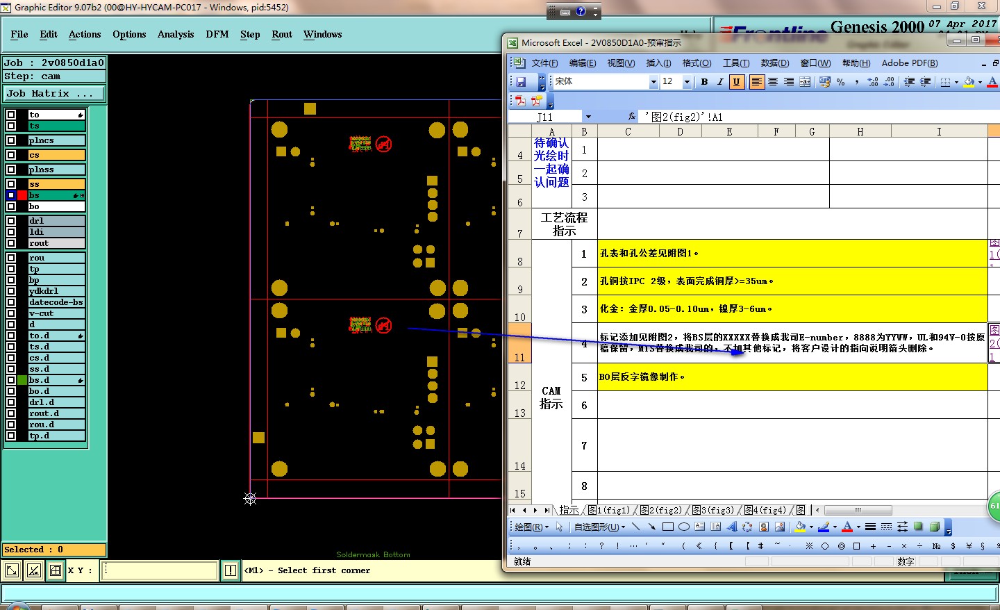Open fill color dropdown arrow in formatting toolbar
The height and width of the screenshot is (610, 1000).
980,82
